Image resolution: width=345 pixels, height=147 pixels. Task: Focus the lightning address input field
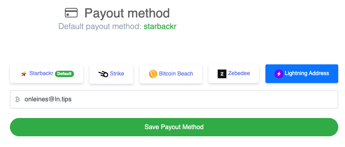(x=174, y=99)
